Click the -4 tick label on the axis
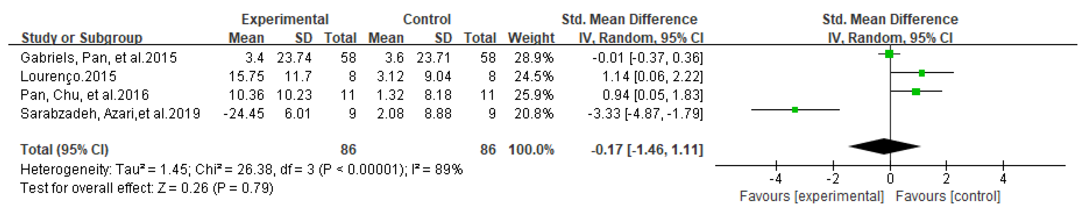The image size is (1087, 211). tap(776, 179)
